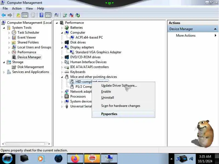Open the Computer Management taskbar button
This screenshot has width=219, height=164.
coord(109,159)
